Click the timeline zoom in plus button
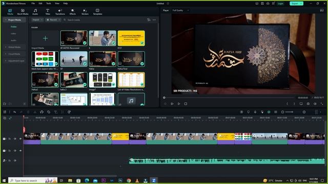Image resolution: width=328 pixels, height=184 pixels. (304, 112)
